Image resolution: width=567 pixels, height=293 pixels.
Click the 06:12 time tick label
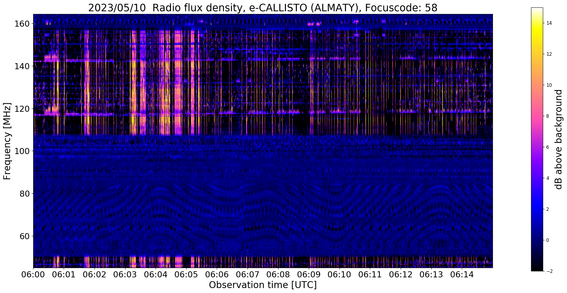coord(401,275)
